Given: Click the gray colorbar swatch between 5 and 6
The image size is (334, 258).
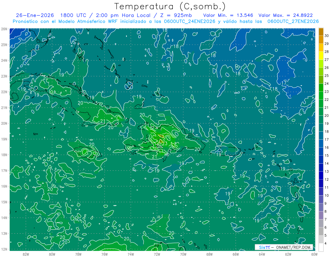Looking at the screenshot, I should (321, 231).
